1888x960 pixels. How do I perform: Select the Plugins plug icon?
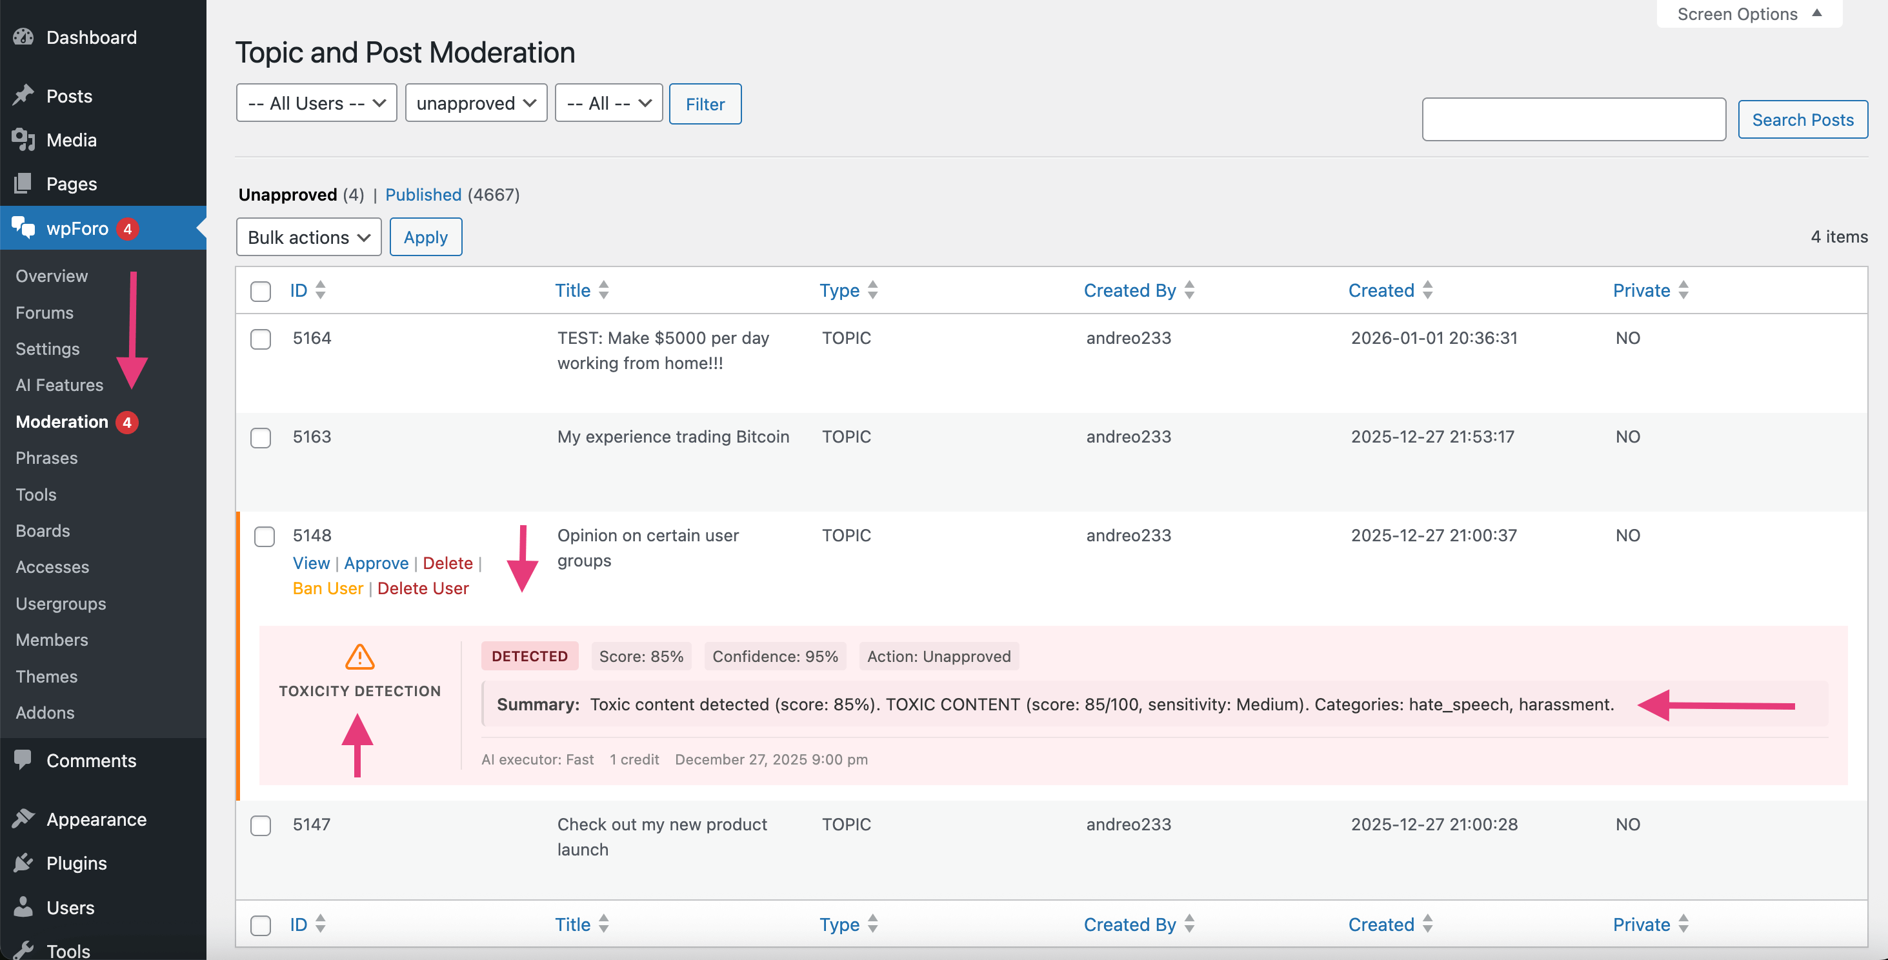pyautogui.click(x=23, y=863)
